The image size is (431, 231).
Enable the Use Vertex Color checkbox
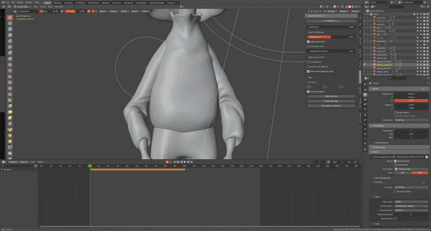click(x=308, y=46)
